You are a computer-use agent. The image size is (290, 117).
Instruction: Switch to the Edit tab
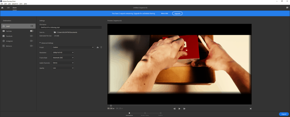click(x=8, y=8)
